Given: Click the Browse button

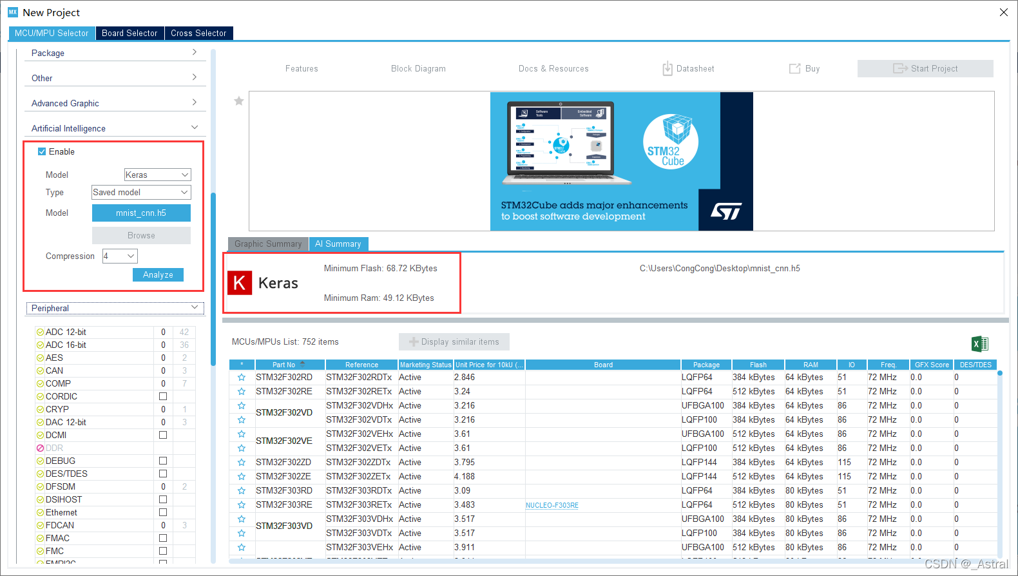Looking at the screenshot, I should tap(141, 235).
